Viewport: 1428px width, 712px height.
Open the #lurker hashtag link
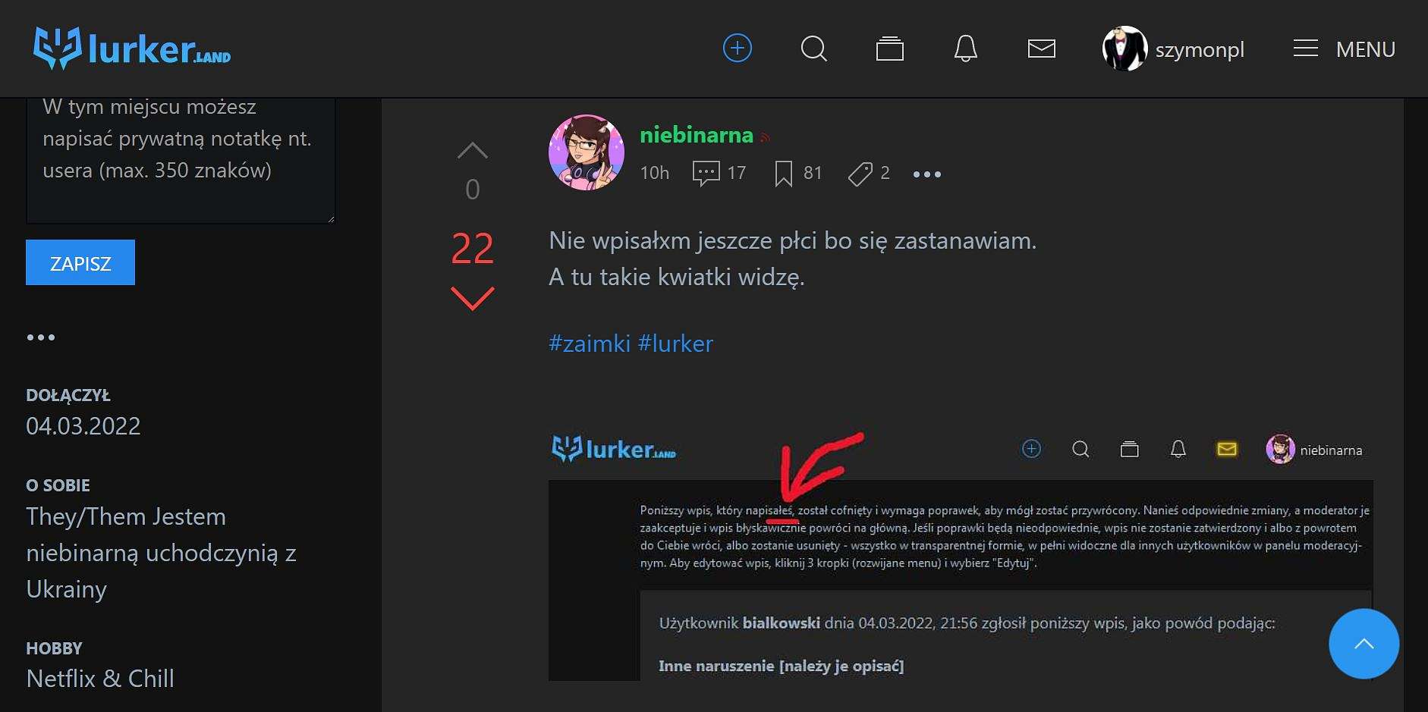coord(675,343)
